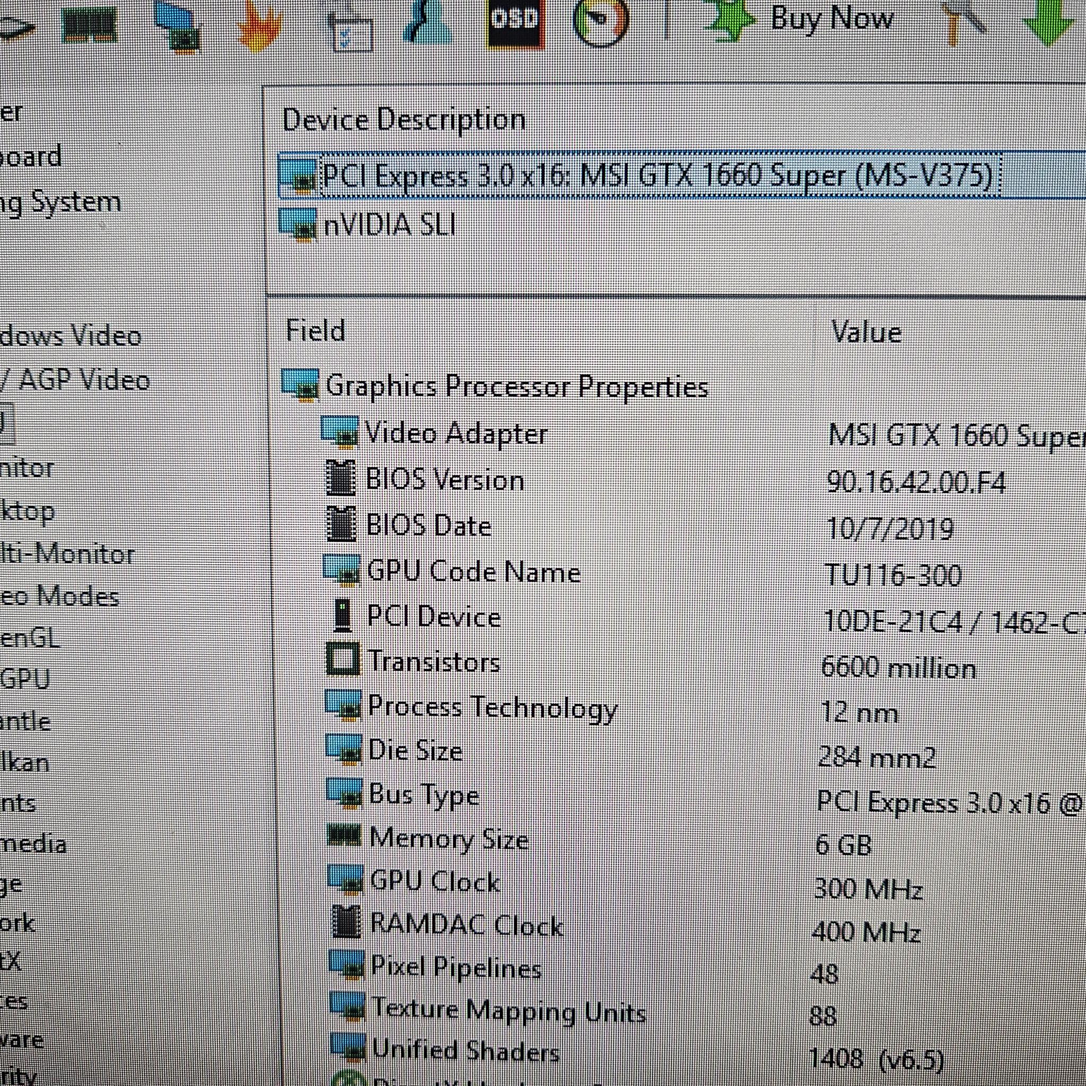The height and width of the screenshot is (1086, 1086).
Task: Open the Multi-Monitor sidebar item
Action: click(x=67, y=554)
